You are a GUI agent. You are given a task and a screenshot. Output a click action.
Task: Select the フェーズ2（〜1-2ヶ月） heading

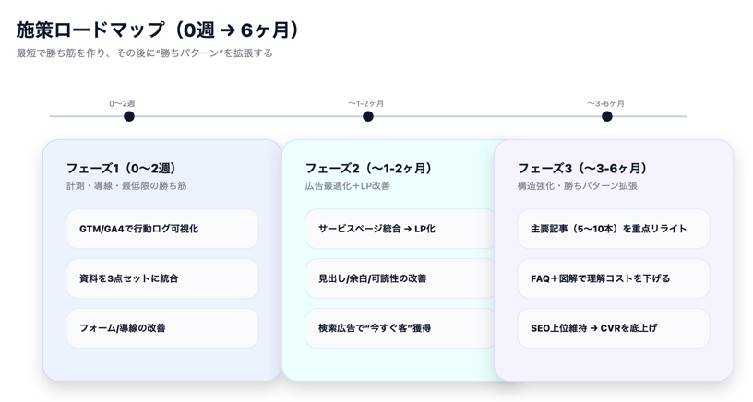[x=368, y=169]
